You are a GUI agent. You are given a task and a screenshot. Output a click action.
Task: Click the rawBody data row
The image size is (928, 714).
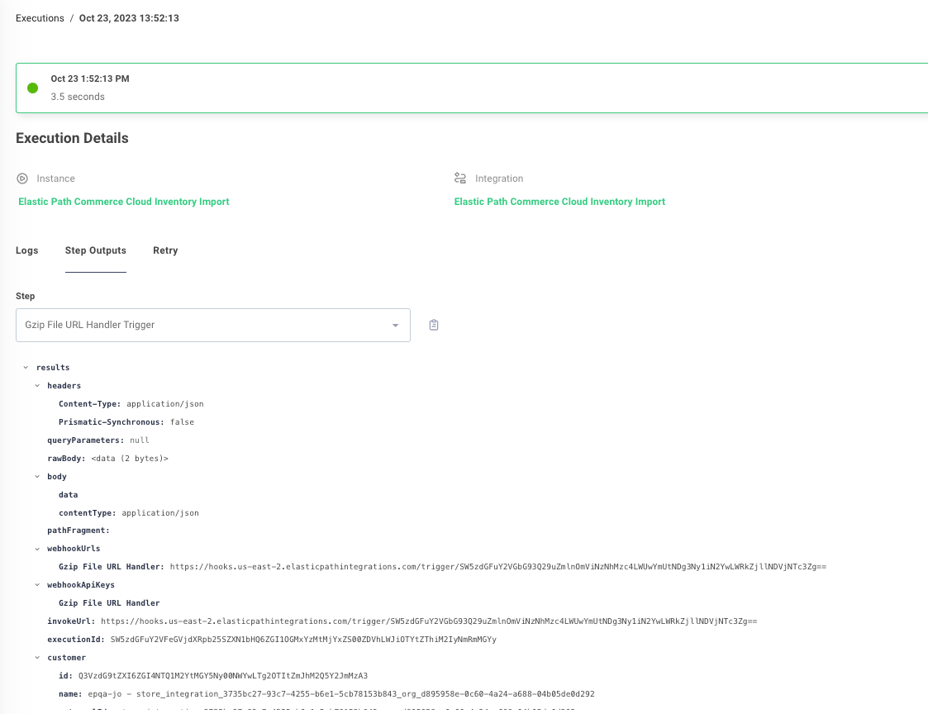coord(107,459)
